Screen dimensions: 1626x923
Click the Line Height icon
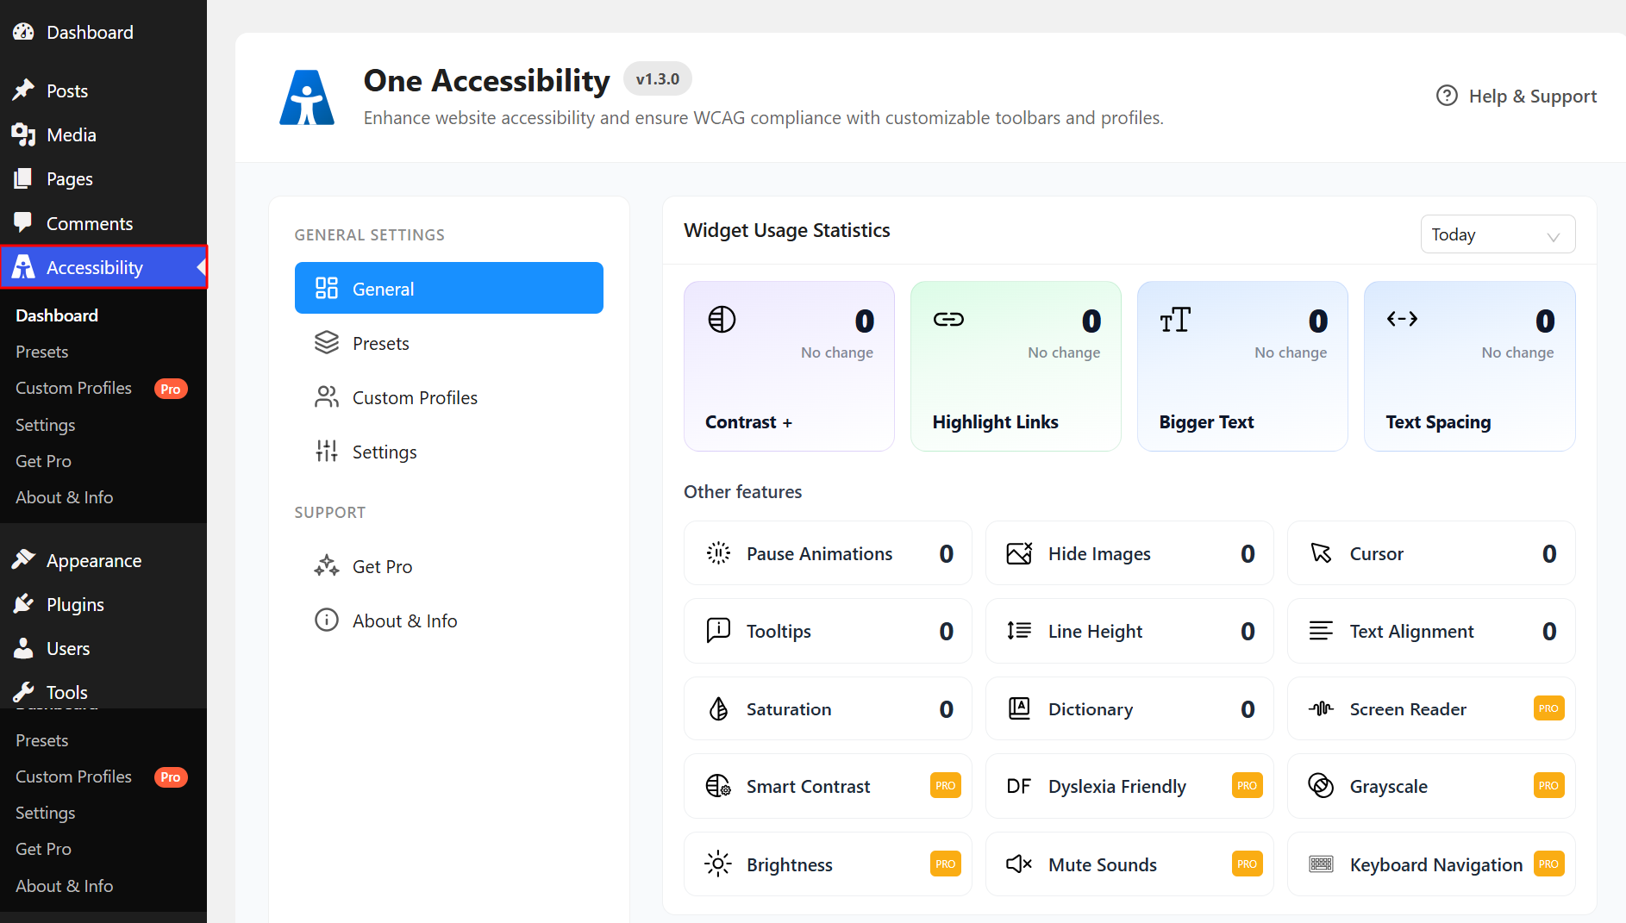(x=1019, y=631)
